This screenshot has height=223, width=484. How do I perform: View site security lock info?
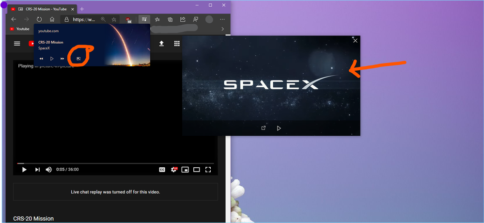coord(66,19)
